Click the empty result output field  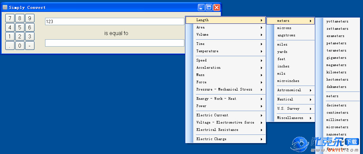click(114, 43)
